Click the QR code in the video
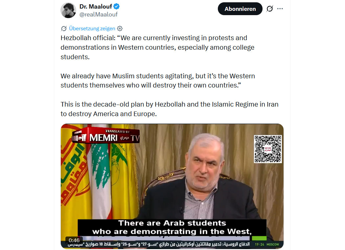The height and width of the screenshot is (250, 345). coord(268,149)
